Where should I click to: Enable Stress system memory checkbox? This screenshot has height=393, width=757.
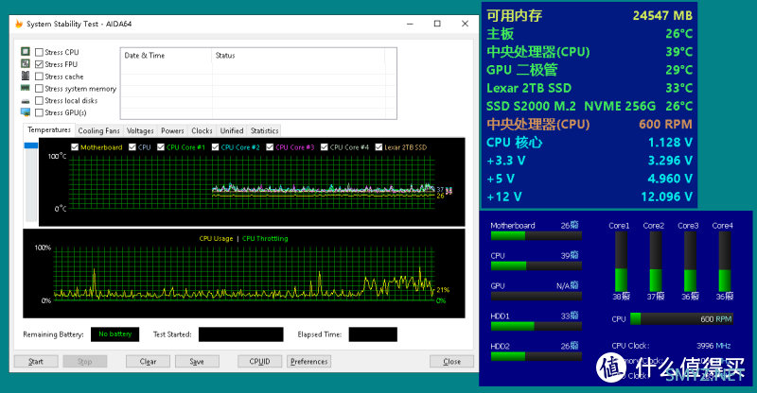point(39,88)
